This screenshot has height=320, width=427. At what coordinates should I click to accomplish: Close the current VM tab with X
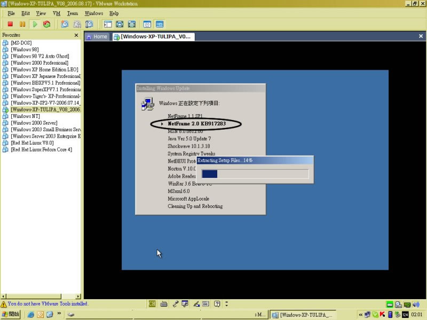(421, 36)
